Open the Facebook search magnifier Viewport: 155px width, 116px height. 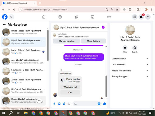pyautogui.click(x=11, y=17)
